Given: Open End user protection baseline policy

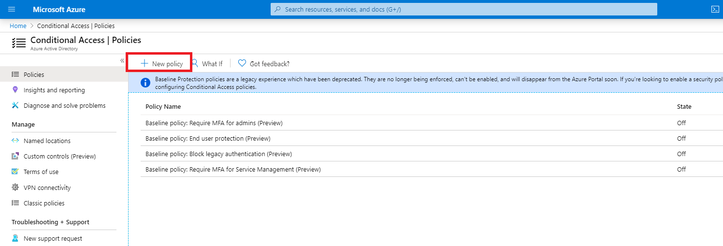Looking at the screenshot, I should [x=208, y=138].
